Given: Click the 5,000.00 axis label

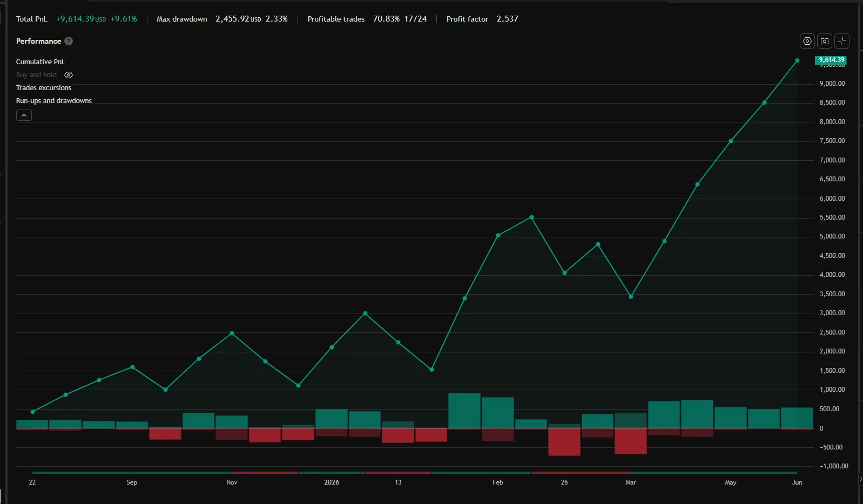Looking at the screenshot, I should (x=832, y=236).
